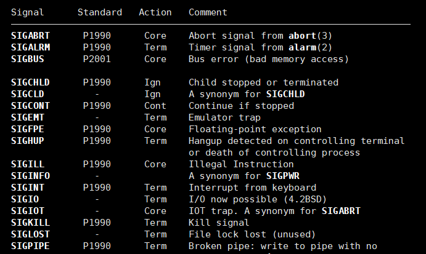Click the SIGHUP signal name

[28, 141]
